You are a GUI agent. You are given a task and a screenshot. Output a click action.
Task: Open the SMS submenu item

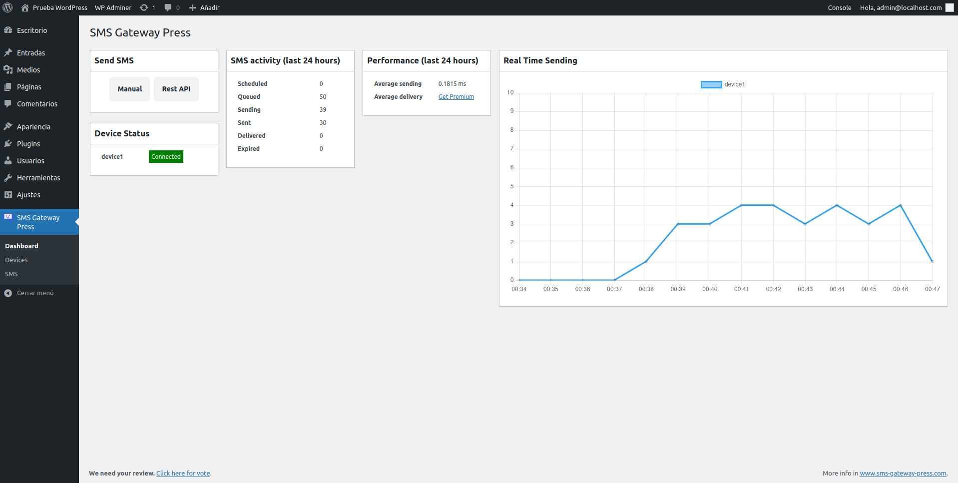pos(11,274)
